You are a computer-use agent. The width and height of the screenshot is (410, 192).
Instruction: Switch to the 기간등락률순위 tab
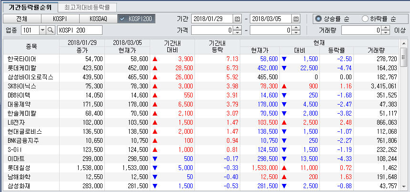pos(30,7)
